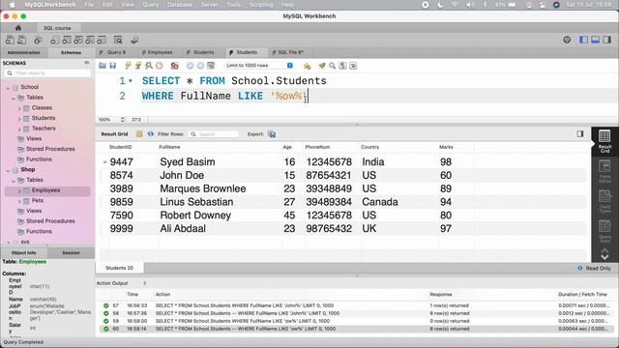This screenshot has width=619, height=348.
Task: Open preferences gear icon at top right
Action: click(567, 40)
